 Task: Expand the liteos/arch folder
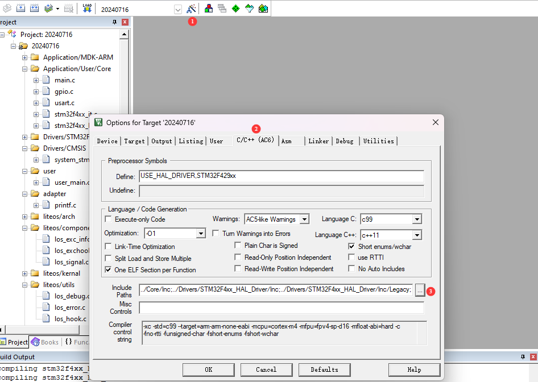tap(24, 217)
